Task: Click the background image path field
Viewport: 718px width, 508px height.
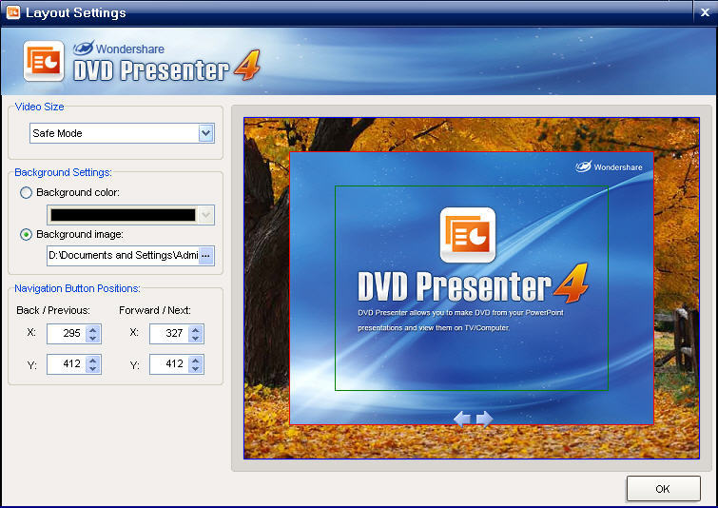Action: coord(124,256)
